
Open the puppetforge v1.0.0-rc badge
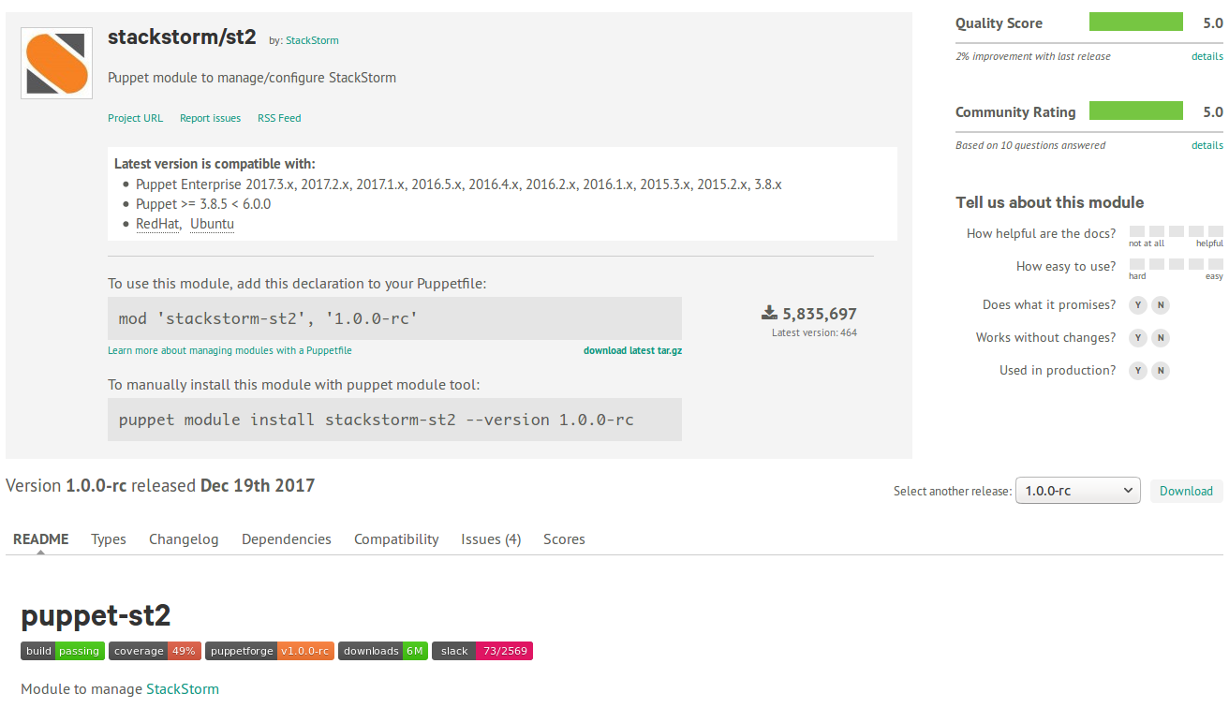coord(270,651)
